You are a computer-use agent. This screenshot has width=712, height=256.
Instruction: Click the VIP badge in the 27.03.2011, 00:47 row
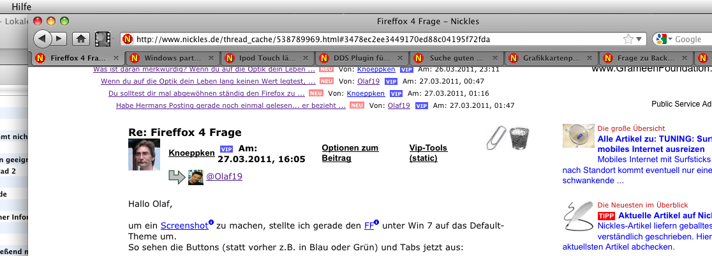click(x=391, y=82)
